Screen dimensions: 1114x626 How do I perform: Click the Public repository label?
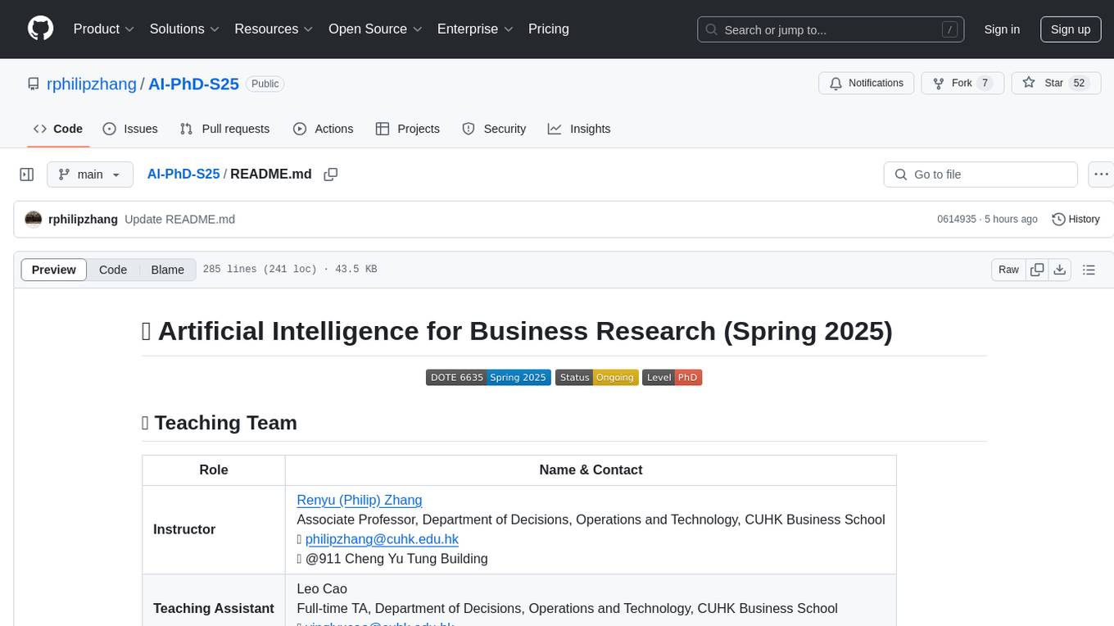(x=265, y=84)
